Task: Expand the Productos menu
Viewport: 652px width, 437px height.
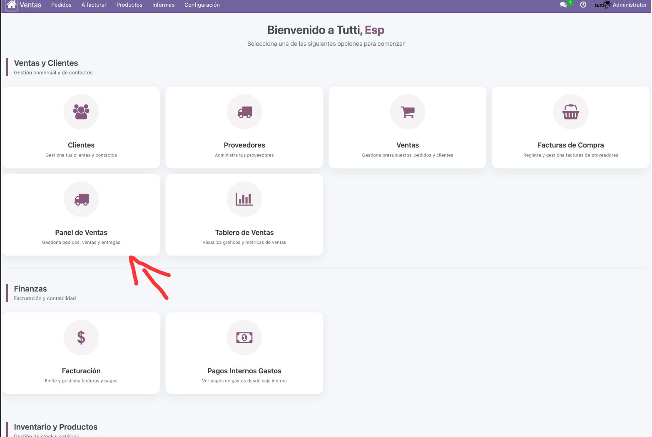Action: pos(129,5)
